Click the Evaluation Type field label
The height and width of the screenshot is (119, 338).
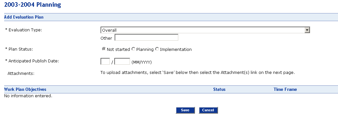point(23,30)
